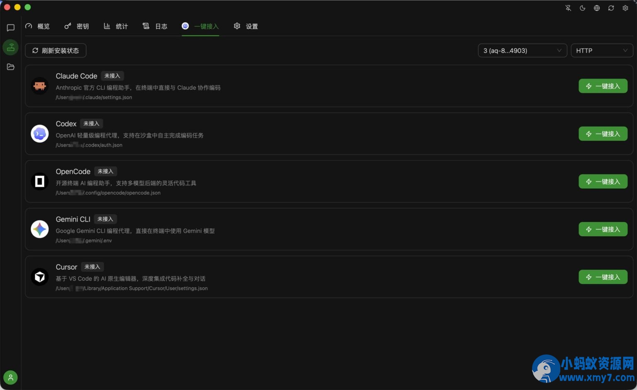Click the 基于 VS Code description text
637x390 pixels.
[131, 279]
